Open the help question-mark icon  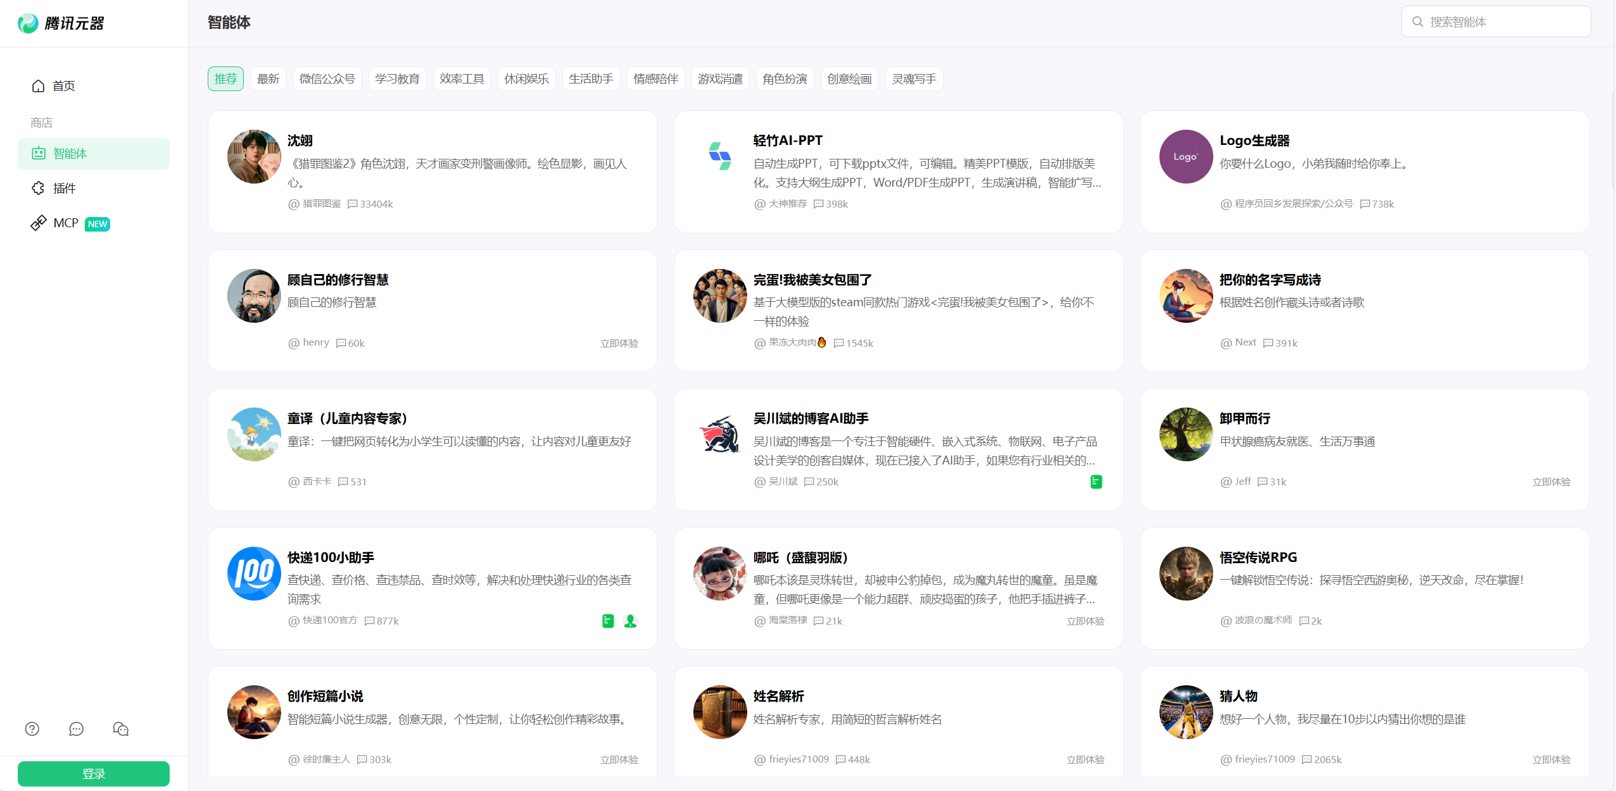coord(32,729)
